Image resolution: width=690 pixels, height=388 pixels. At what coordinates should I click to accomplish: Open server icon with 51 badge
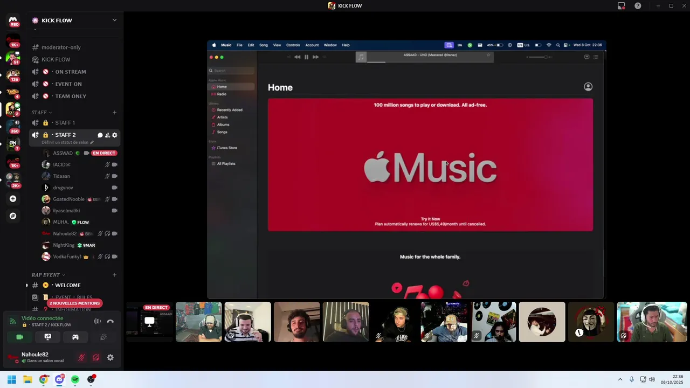(13, 57)
